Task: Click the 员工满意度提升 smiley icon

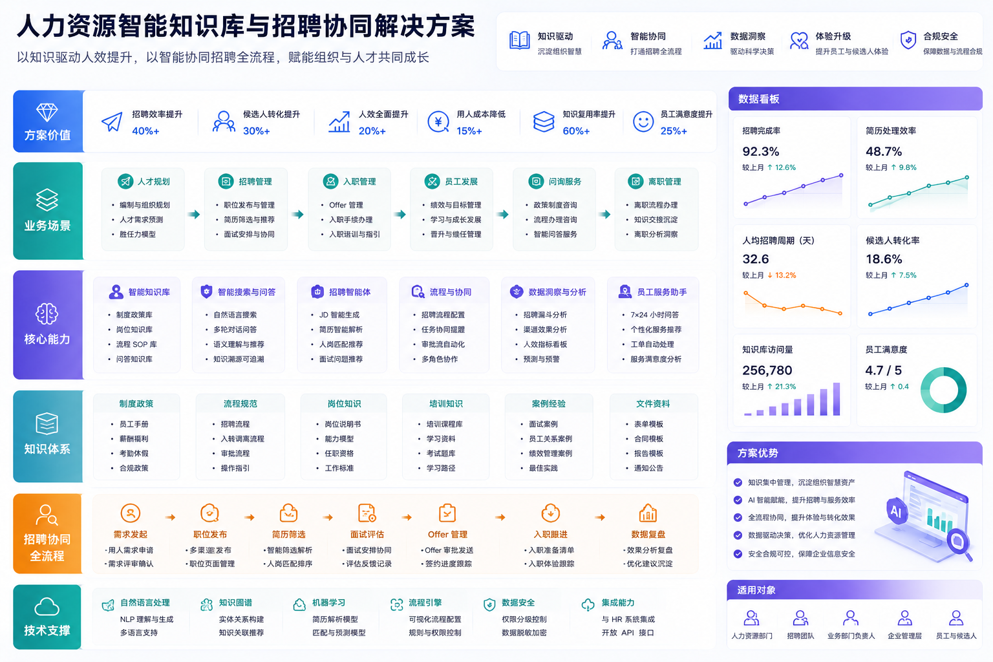Action: tap(643, 122)
